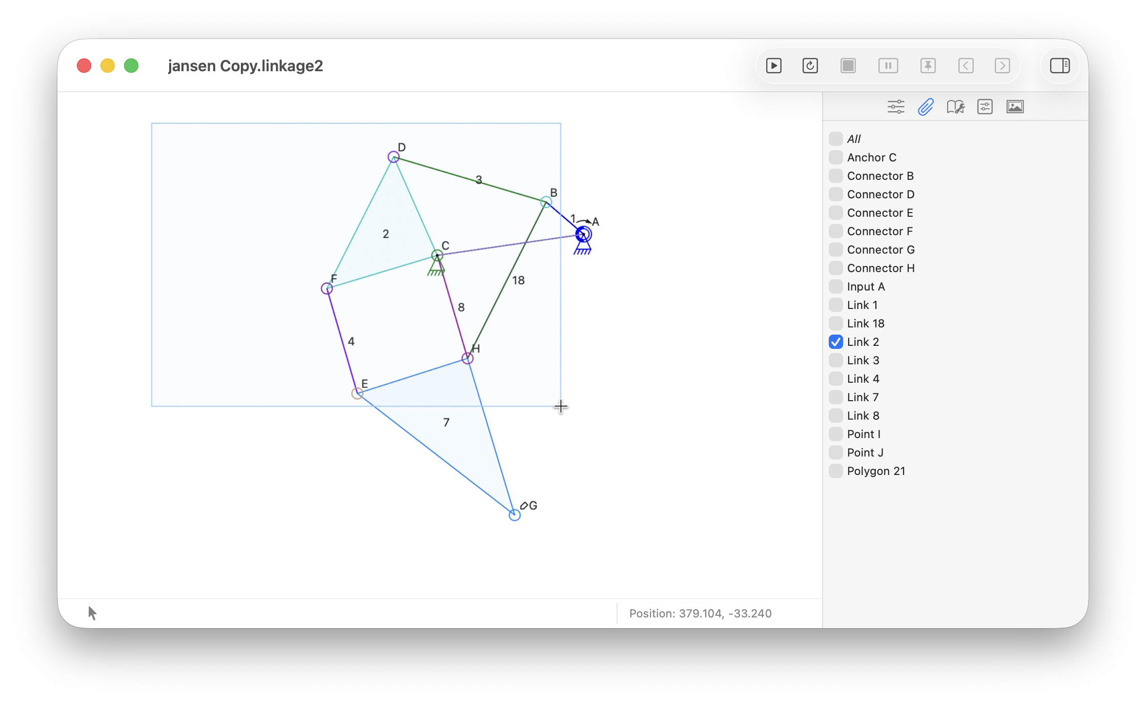Check the Link 7 checkbox
Screen dimensions: 1146x704
pos(836,397)
